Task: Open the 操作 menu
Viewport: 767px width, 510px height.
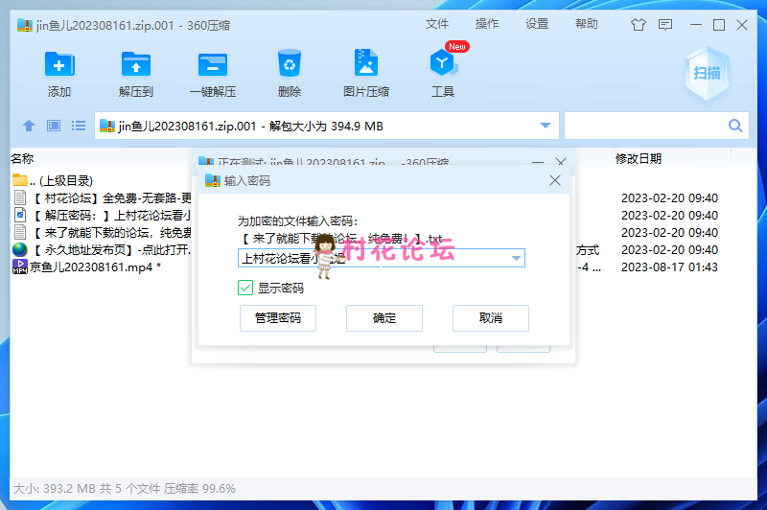Action: point(487,24)
